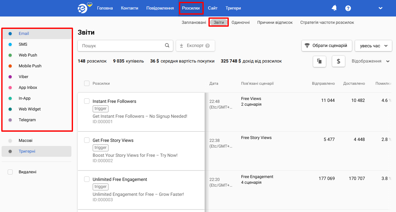Open the Повідомлення menu
This screenshot has height=212, width=396.
click(160, 8)
